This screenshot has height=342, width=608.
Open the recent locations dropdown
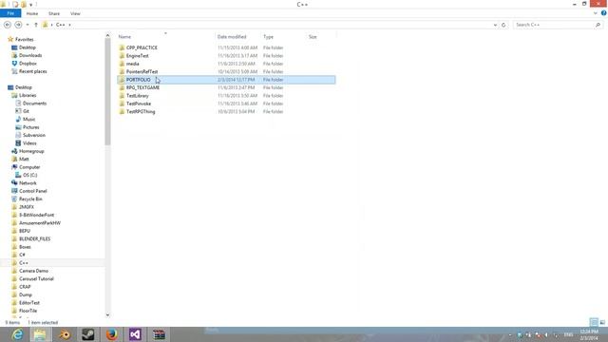pyautogui.click(x=28, y=25)
